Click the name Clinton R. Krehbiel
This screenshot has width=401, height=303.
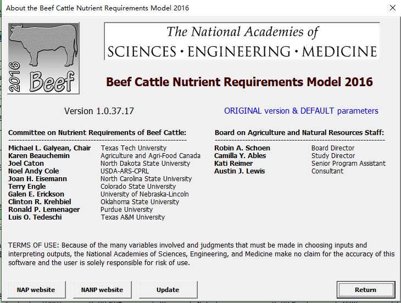(40, 202)
